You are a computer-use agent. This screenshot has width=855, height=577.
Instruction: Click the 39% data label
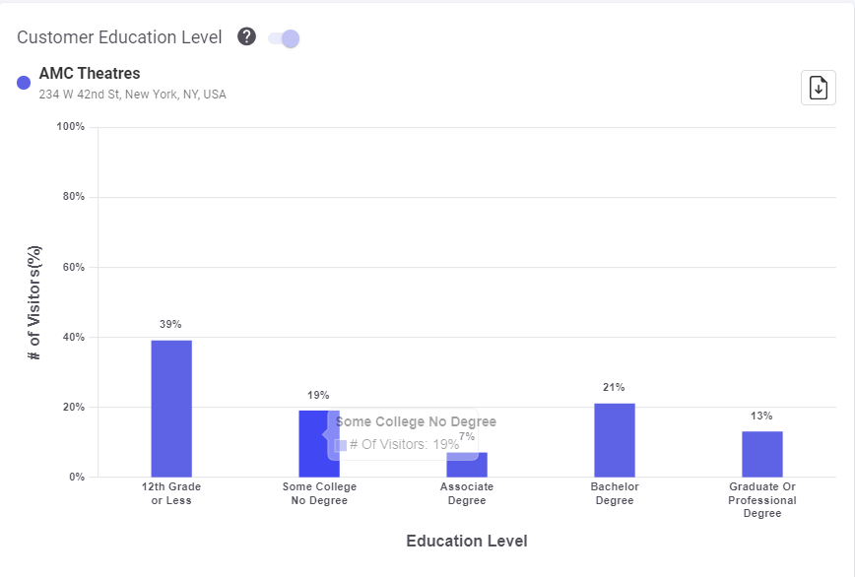(171, 324)
